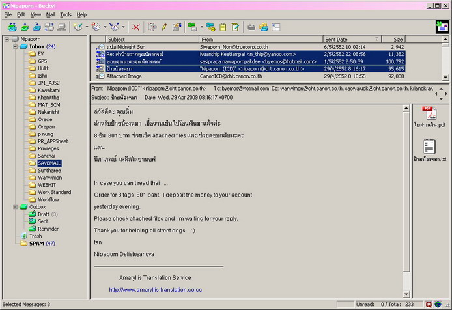This screenshot has height=310, width=452.
Task: Collapse the Nipaporn mailbox tree node
Action: (x=7, y=39)
